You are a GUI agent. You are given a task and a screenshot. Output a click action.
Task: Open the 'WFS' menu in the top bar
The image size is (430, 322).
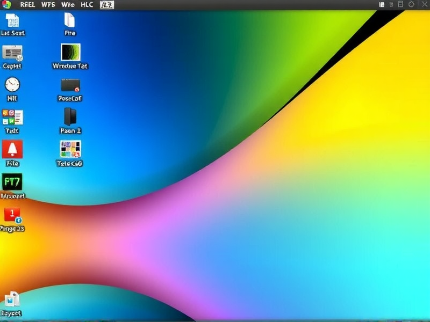(48, 5)
